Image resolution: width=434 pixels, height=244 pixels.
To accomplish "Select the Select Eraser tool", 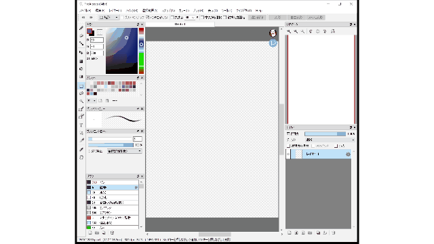I will pos(81,117).
